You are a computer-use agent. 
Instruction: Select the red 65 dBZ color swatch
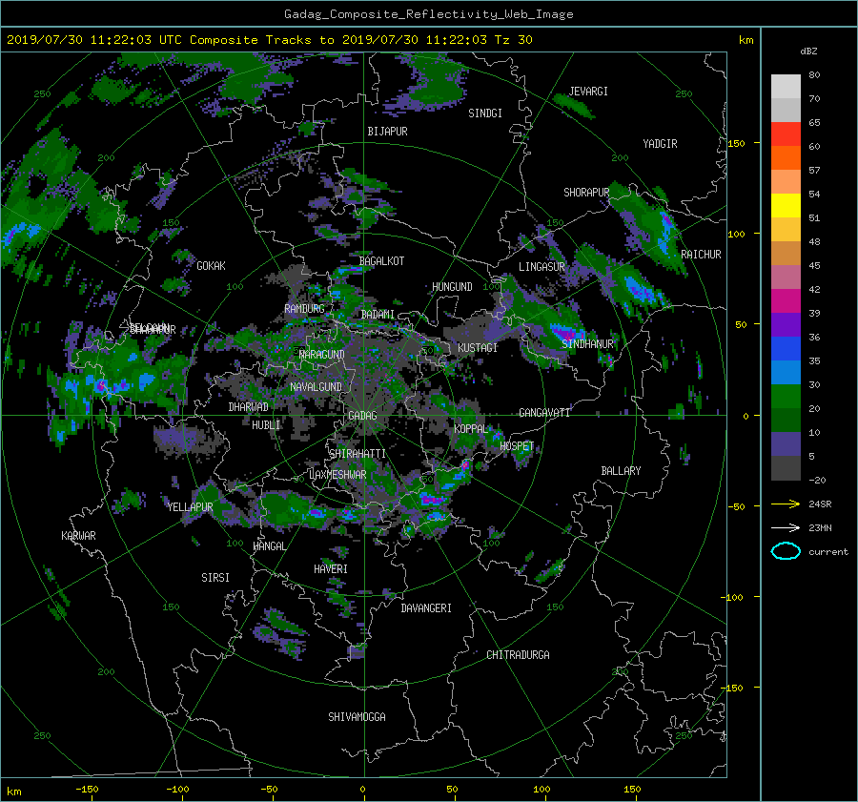point(786,134)
